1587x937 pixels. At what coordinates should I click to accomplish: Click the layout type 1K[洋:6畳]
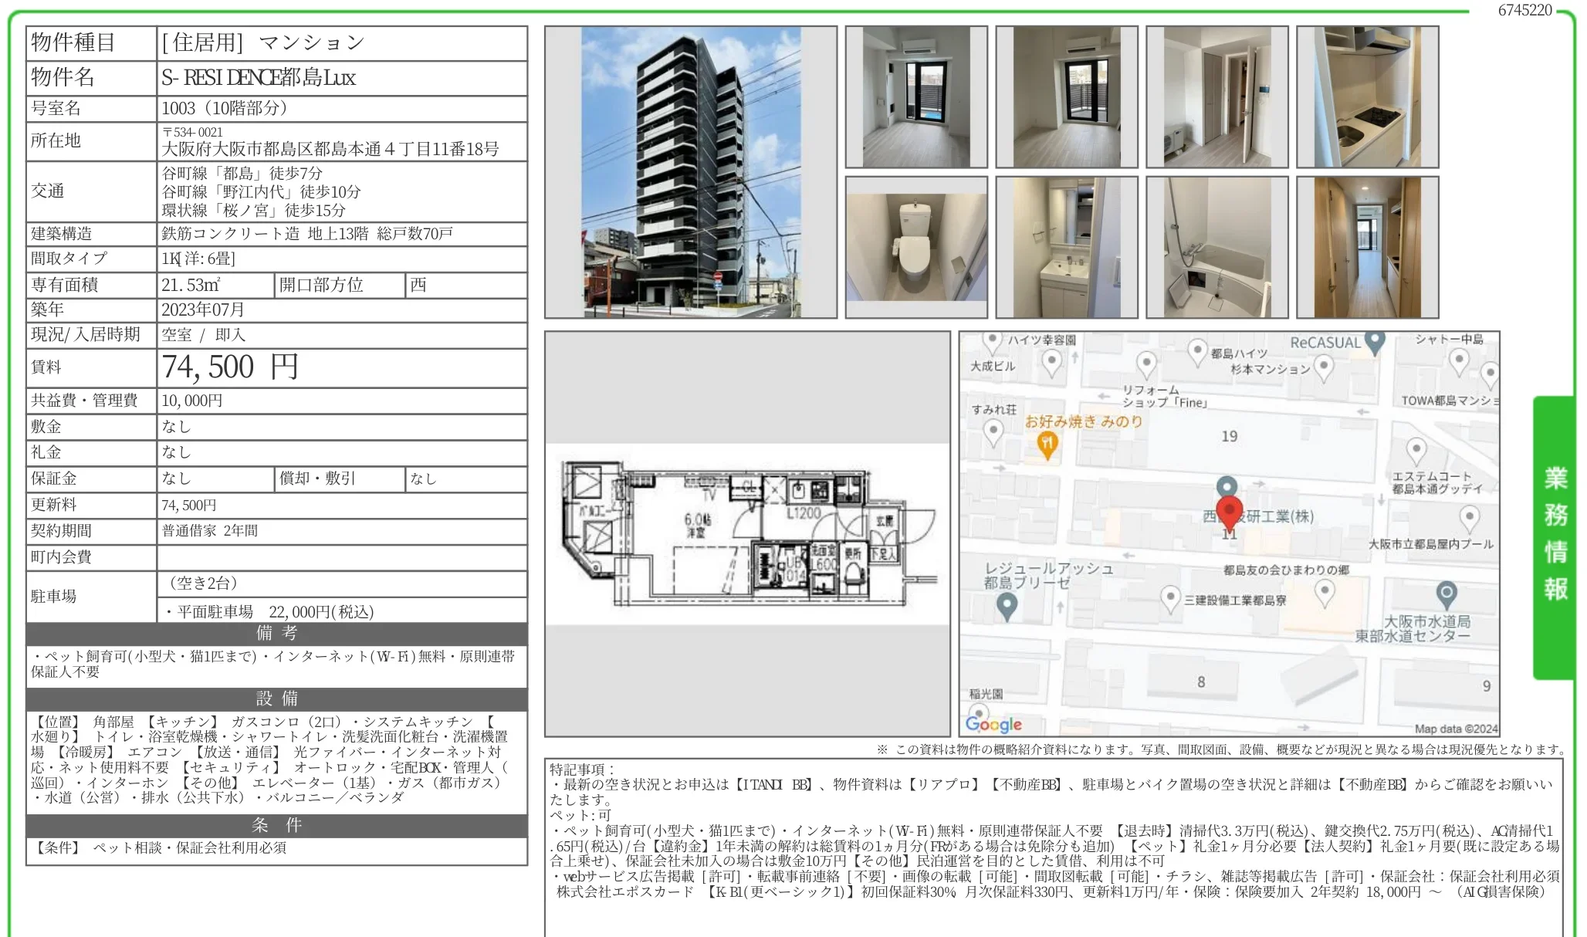click(198, 259)
